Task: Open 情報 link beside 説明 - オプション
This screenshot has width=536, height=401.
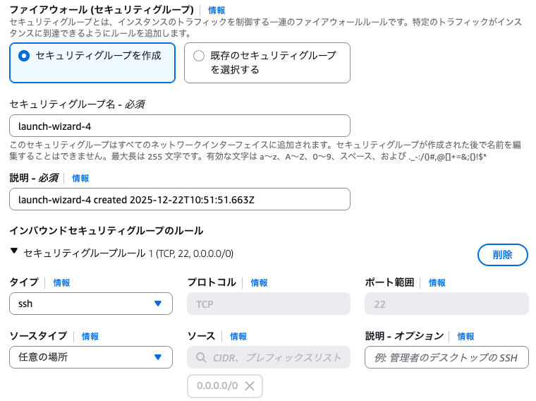Action: click(466, 336)
